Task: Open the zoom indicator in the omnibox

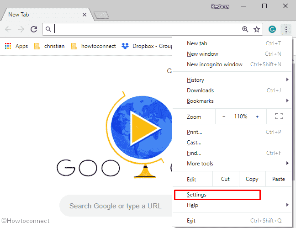Action: click(x=245, y=29)
